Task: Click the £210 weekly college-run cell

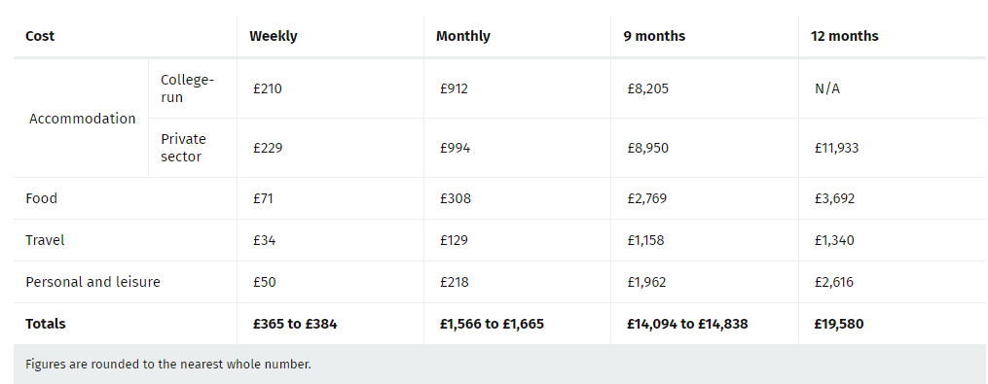Action: 267,88
